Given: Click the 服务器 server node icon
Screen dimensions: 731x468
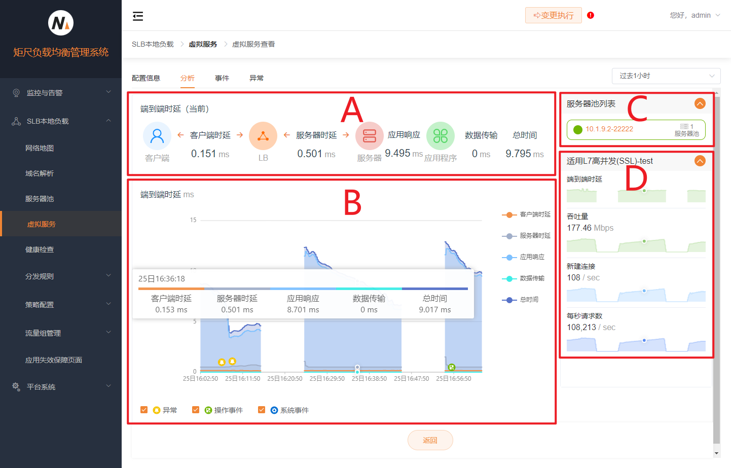Looking at the screenshot, I should (369, 135).
